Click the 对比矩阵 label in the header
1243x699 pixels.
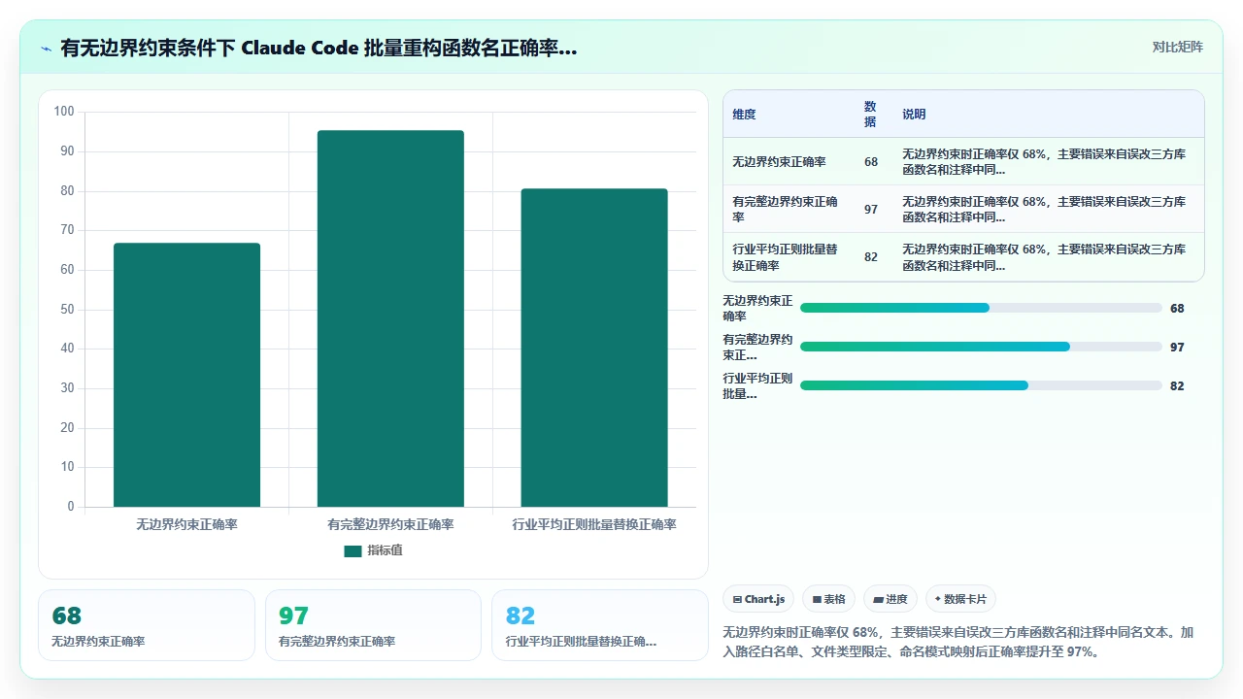click(1177, 48)
